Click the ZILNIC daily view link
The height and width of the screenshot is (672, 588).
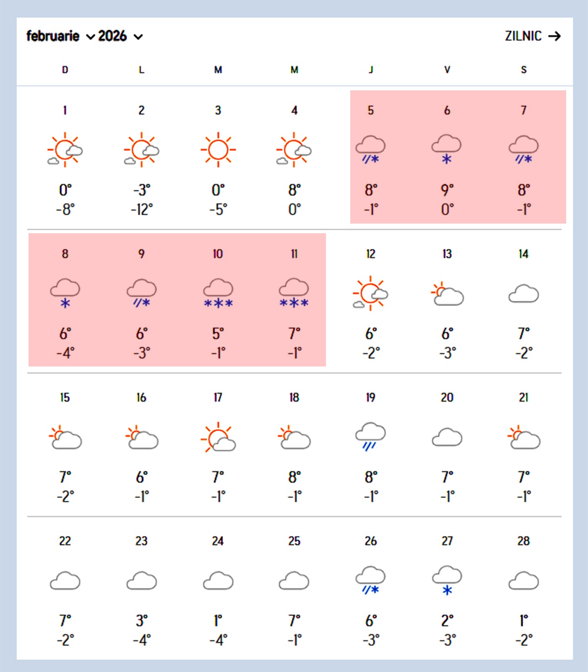[x=523, y=36]
